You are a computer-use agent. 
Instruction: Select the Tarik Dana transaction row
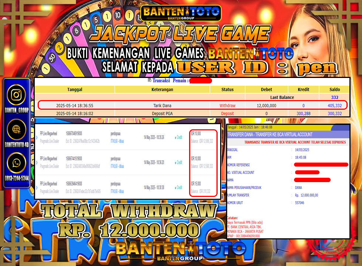coord(162,106)
